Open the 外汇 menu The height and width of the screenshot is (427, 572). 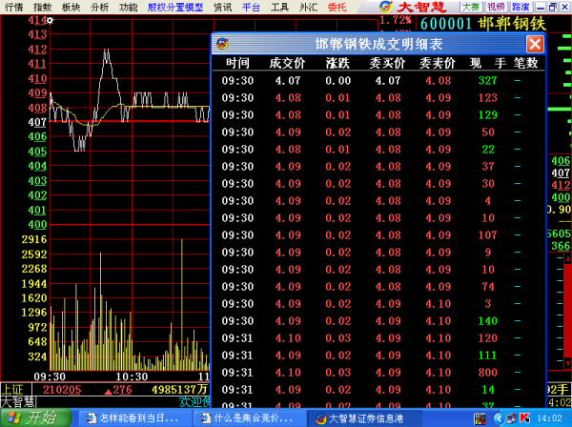pos(308,7)
